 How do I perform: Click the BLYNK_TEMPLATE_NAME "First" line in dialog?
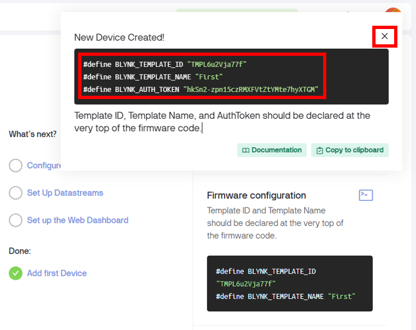[153, 77]
